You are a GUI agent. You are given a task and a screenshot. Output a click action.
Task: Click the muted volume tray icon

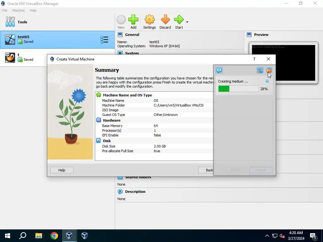(x=282, y=236)
